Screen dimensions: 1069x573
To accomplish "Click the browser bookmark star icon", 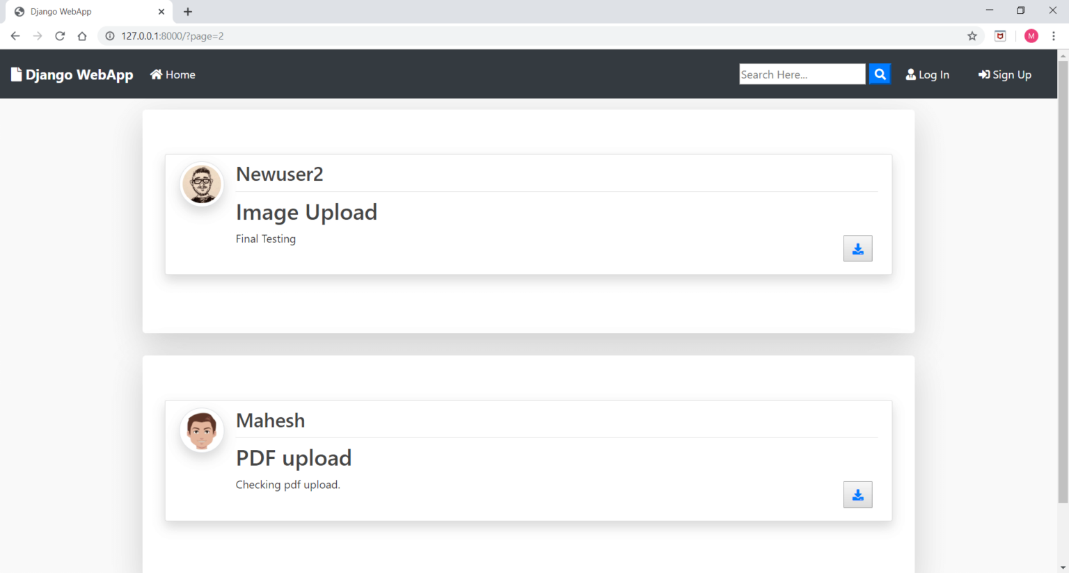I will pos(972,35).
